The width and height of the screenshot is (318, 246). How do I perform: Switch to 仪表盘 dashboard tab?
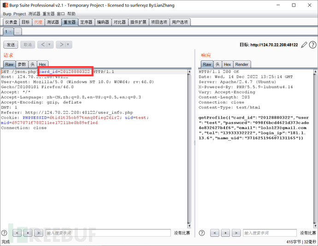tap(11, 22)
